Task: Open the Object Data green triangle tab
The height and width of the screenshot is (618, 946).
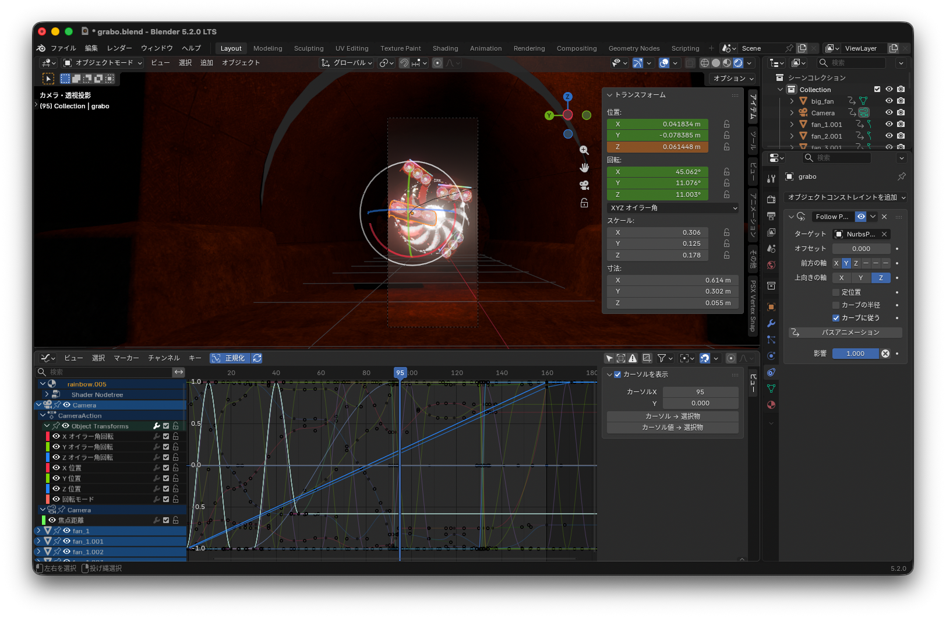Action: [x=771, y=389]
